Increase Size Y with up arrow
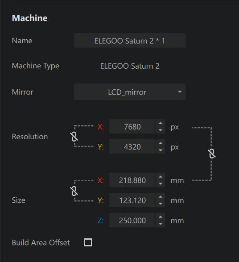Viewport: 239px width, 262px height. coord(161,197)
